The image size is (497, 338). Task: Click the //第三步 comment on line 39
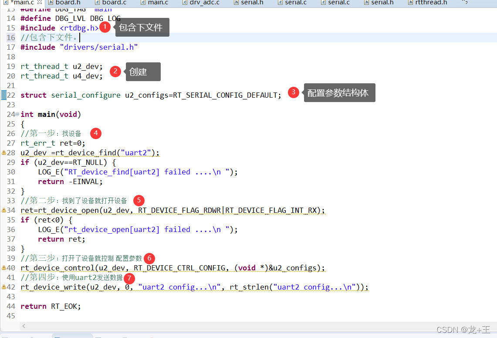81,258
